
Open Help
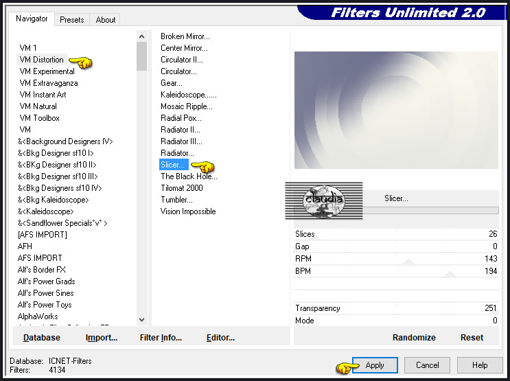(480, 365)
